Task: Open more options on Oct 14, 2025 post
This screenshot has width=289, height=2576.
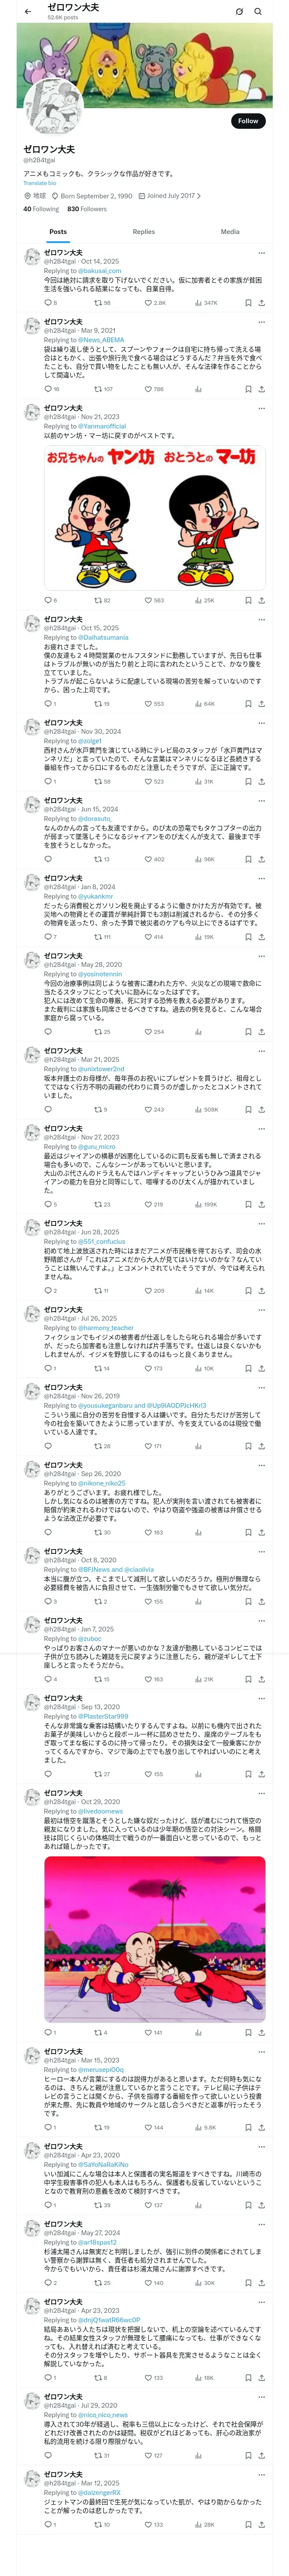Action: pos(261,252)
